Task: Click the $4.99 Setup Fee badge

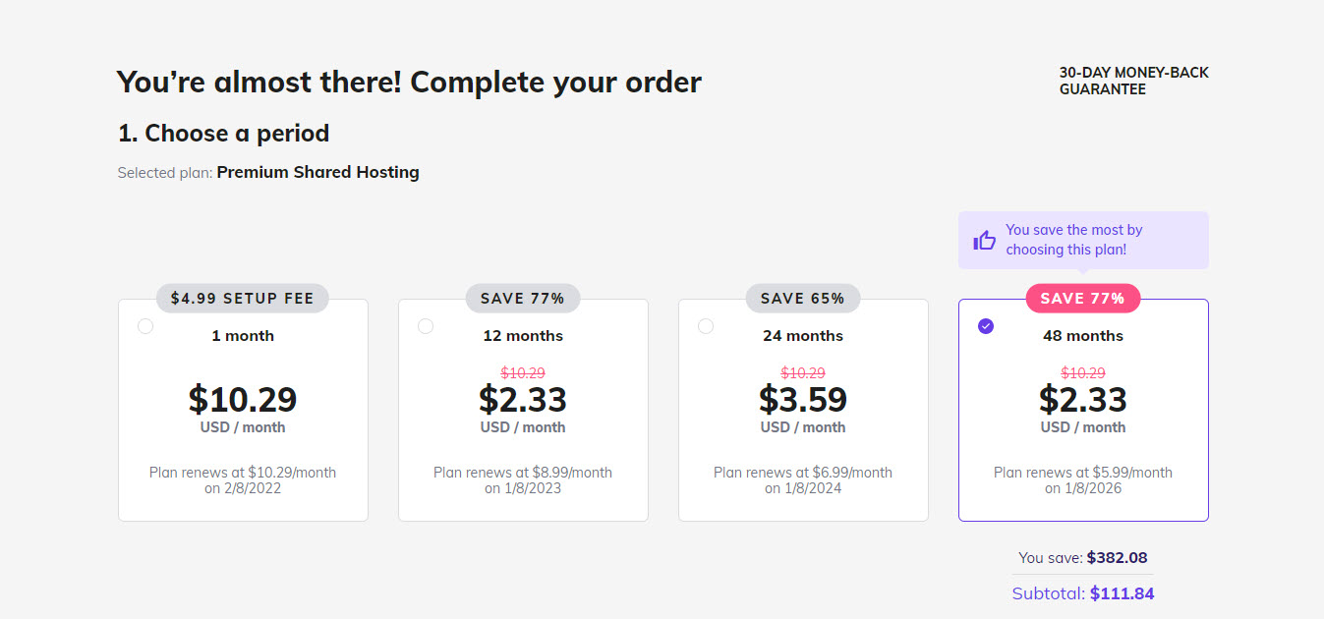Action: [243, 299]
